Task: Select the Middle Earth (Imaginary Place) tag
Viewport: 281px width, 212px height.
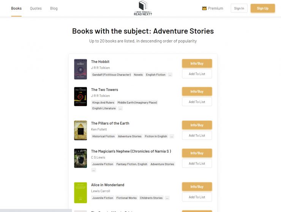Action: tap(137, 102)
